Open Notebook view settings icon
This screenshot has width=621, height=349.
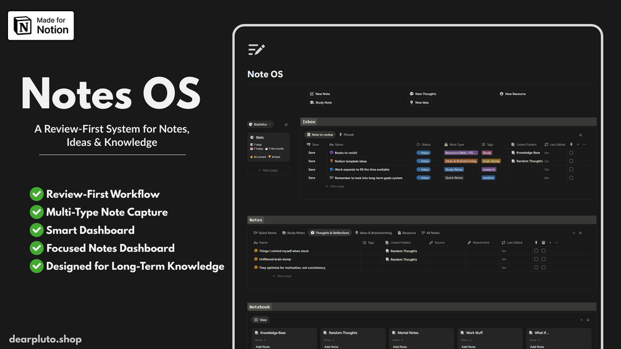(588, 320)
